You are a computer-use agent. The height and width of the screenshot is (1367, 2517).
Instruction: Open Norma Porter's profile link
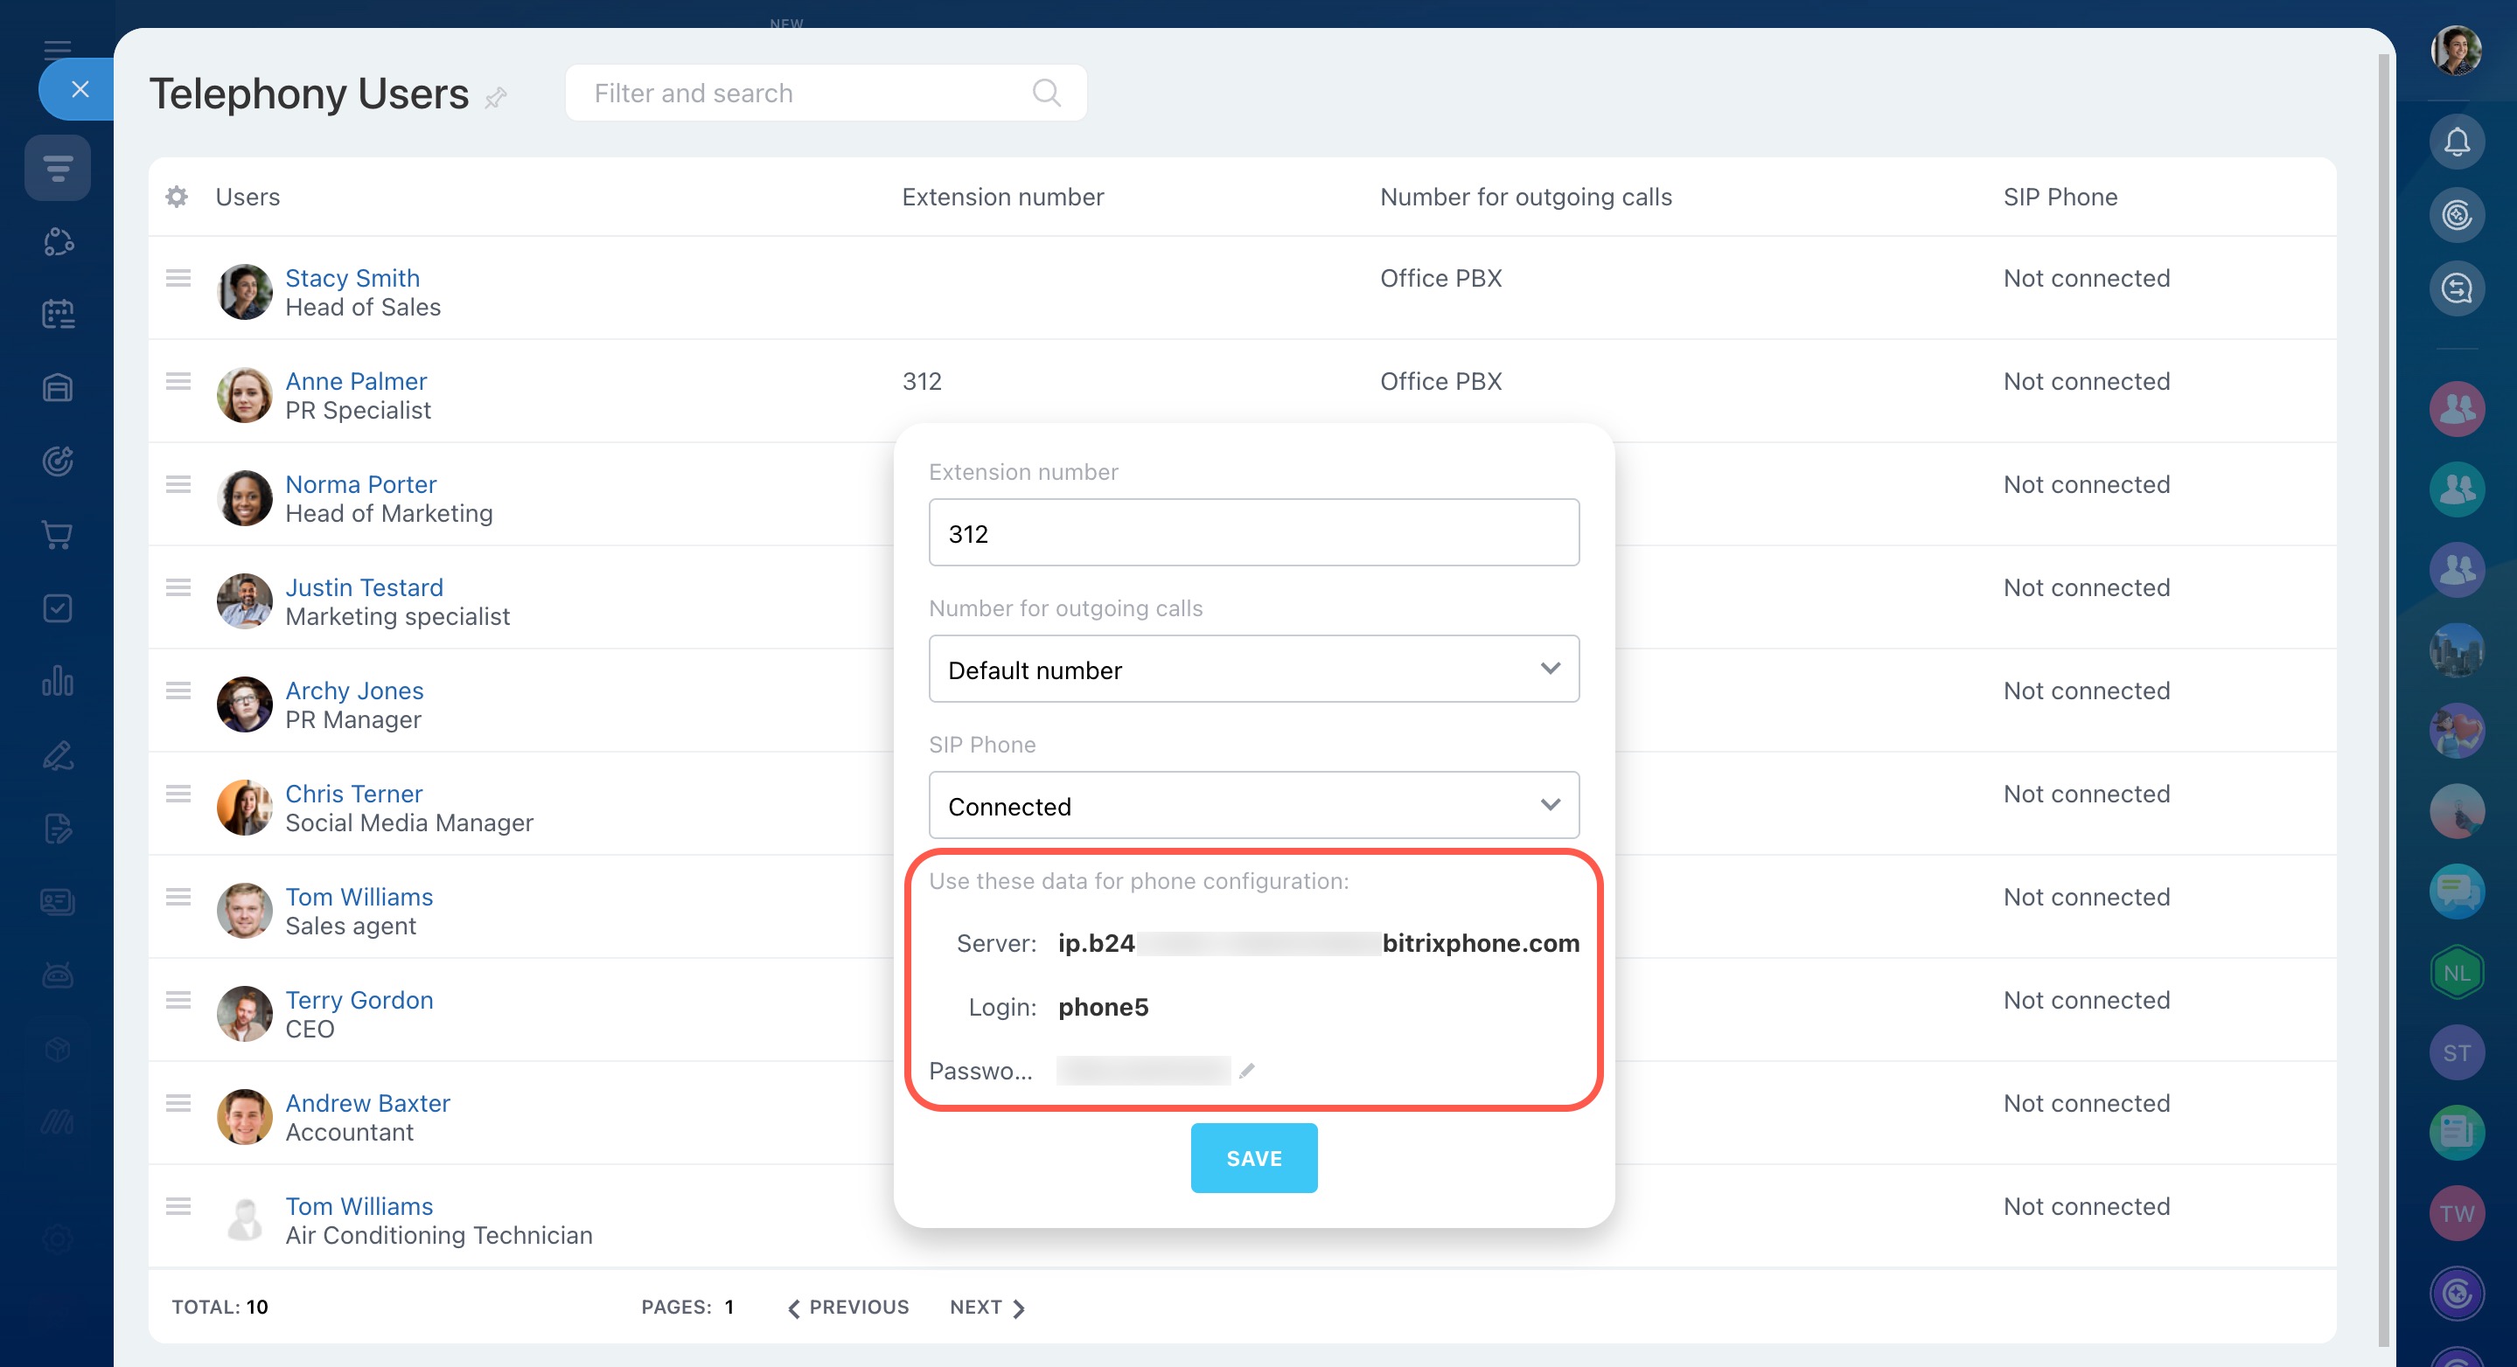(360, 484)
